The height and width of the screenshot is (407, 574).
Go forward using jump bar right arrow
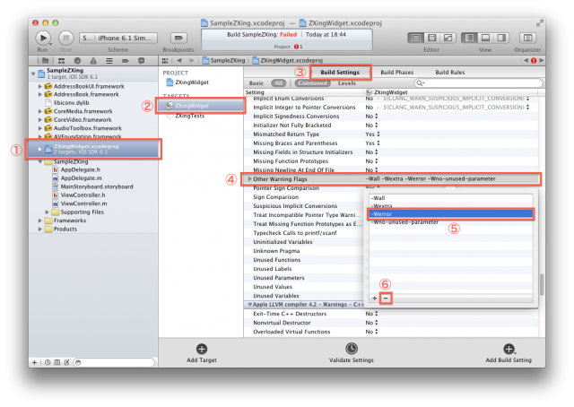tap(191, 61)
